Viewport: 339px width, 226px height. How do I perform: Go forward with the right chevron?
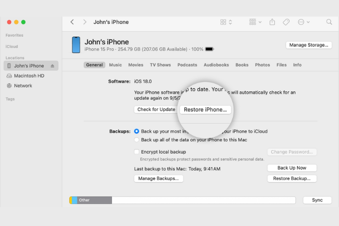pyautogui.click(x=85, y=22)
